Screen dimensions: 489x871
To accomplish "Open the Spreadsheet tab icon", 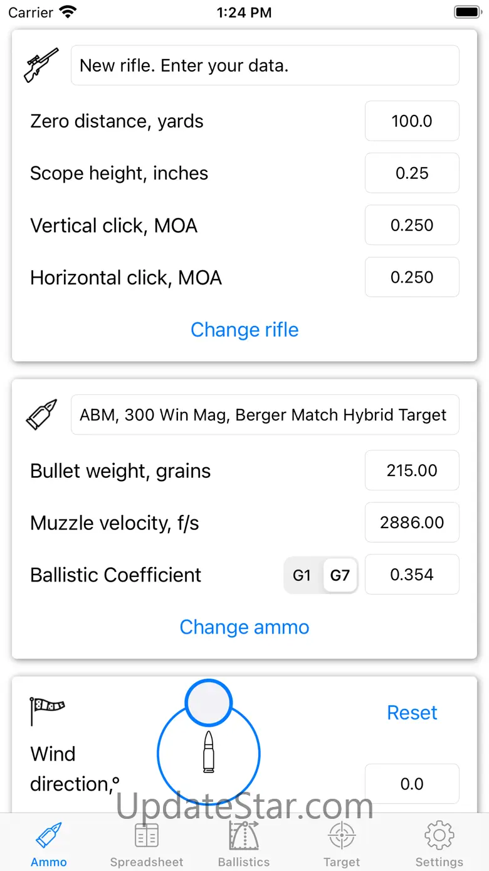I will [x=147, y=843].
